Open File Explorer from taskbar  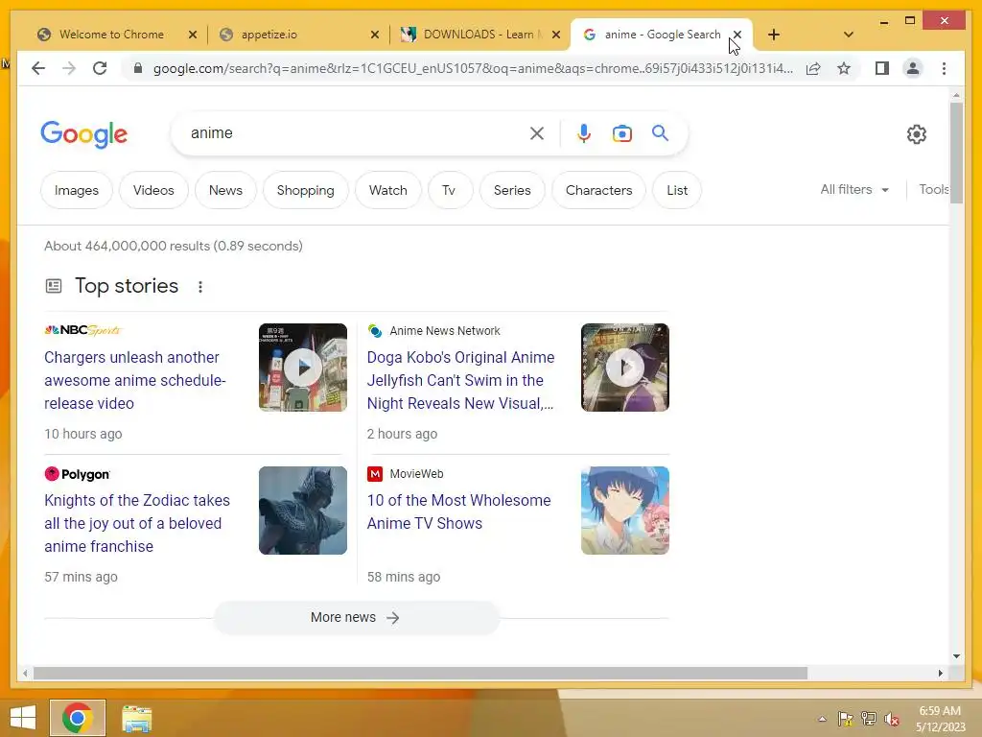point(136,719)
